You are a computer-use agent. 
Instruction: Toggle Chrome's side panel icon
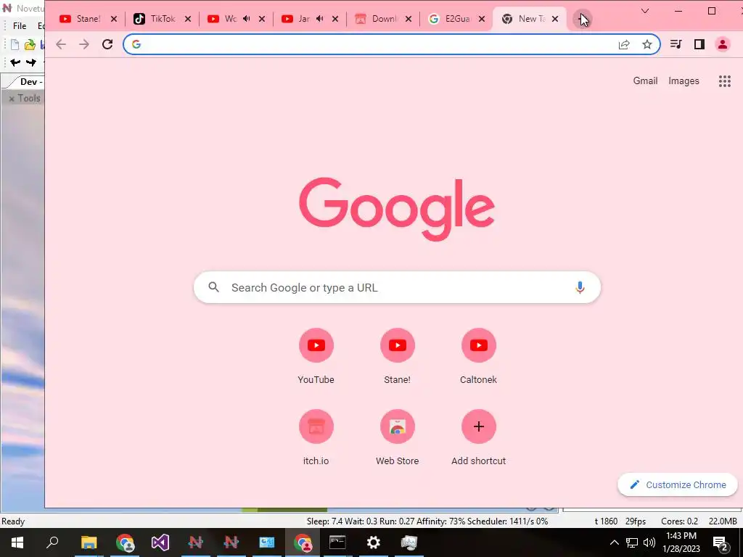pos(699,44)
